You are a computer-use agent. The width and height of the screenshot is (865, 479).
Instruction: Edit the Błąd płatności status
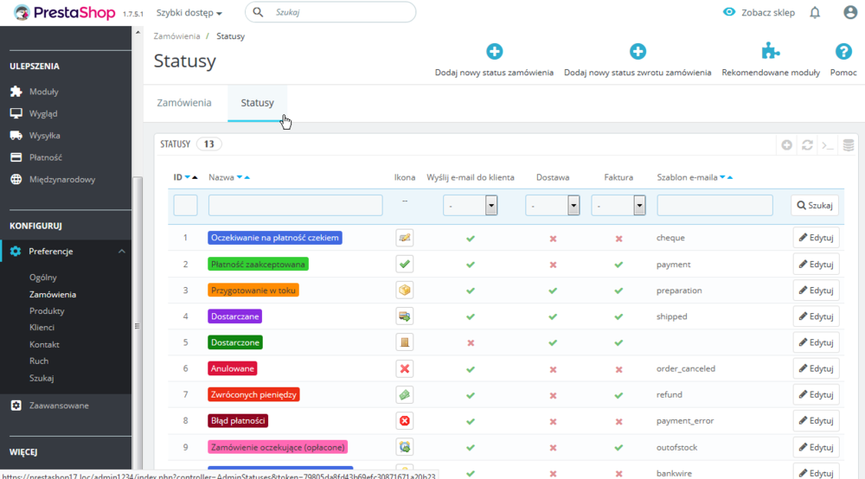tap(816, 420)
